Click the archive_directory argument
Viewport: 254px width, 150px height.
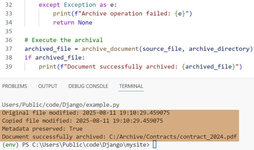click(219, 49)
